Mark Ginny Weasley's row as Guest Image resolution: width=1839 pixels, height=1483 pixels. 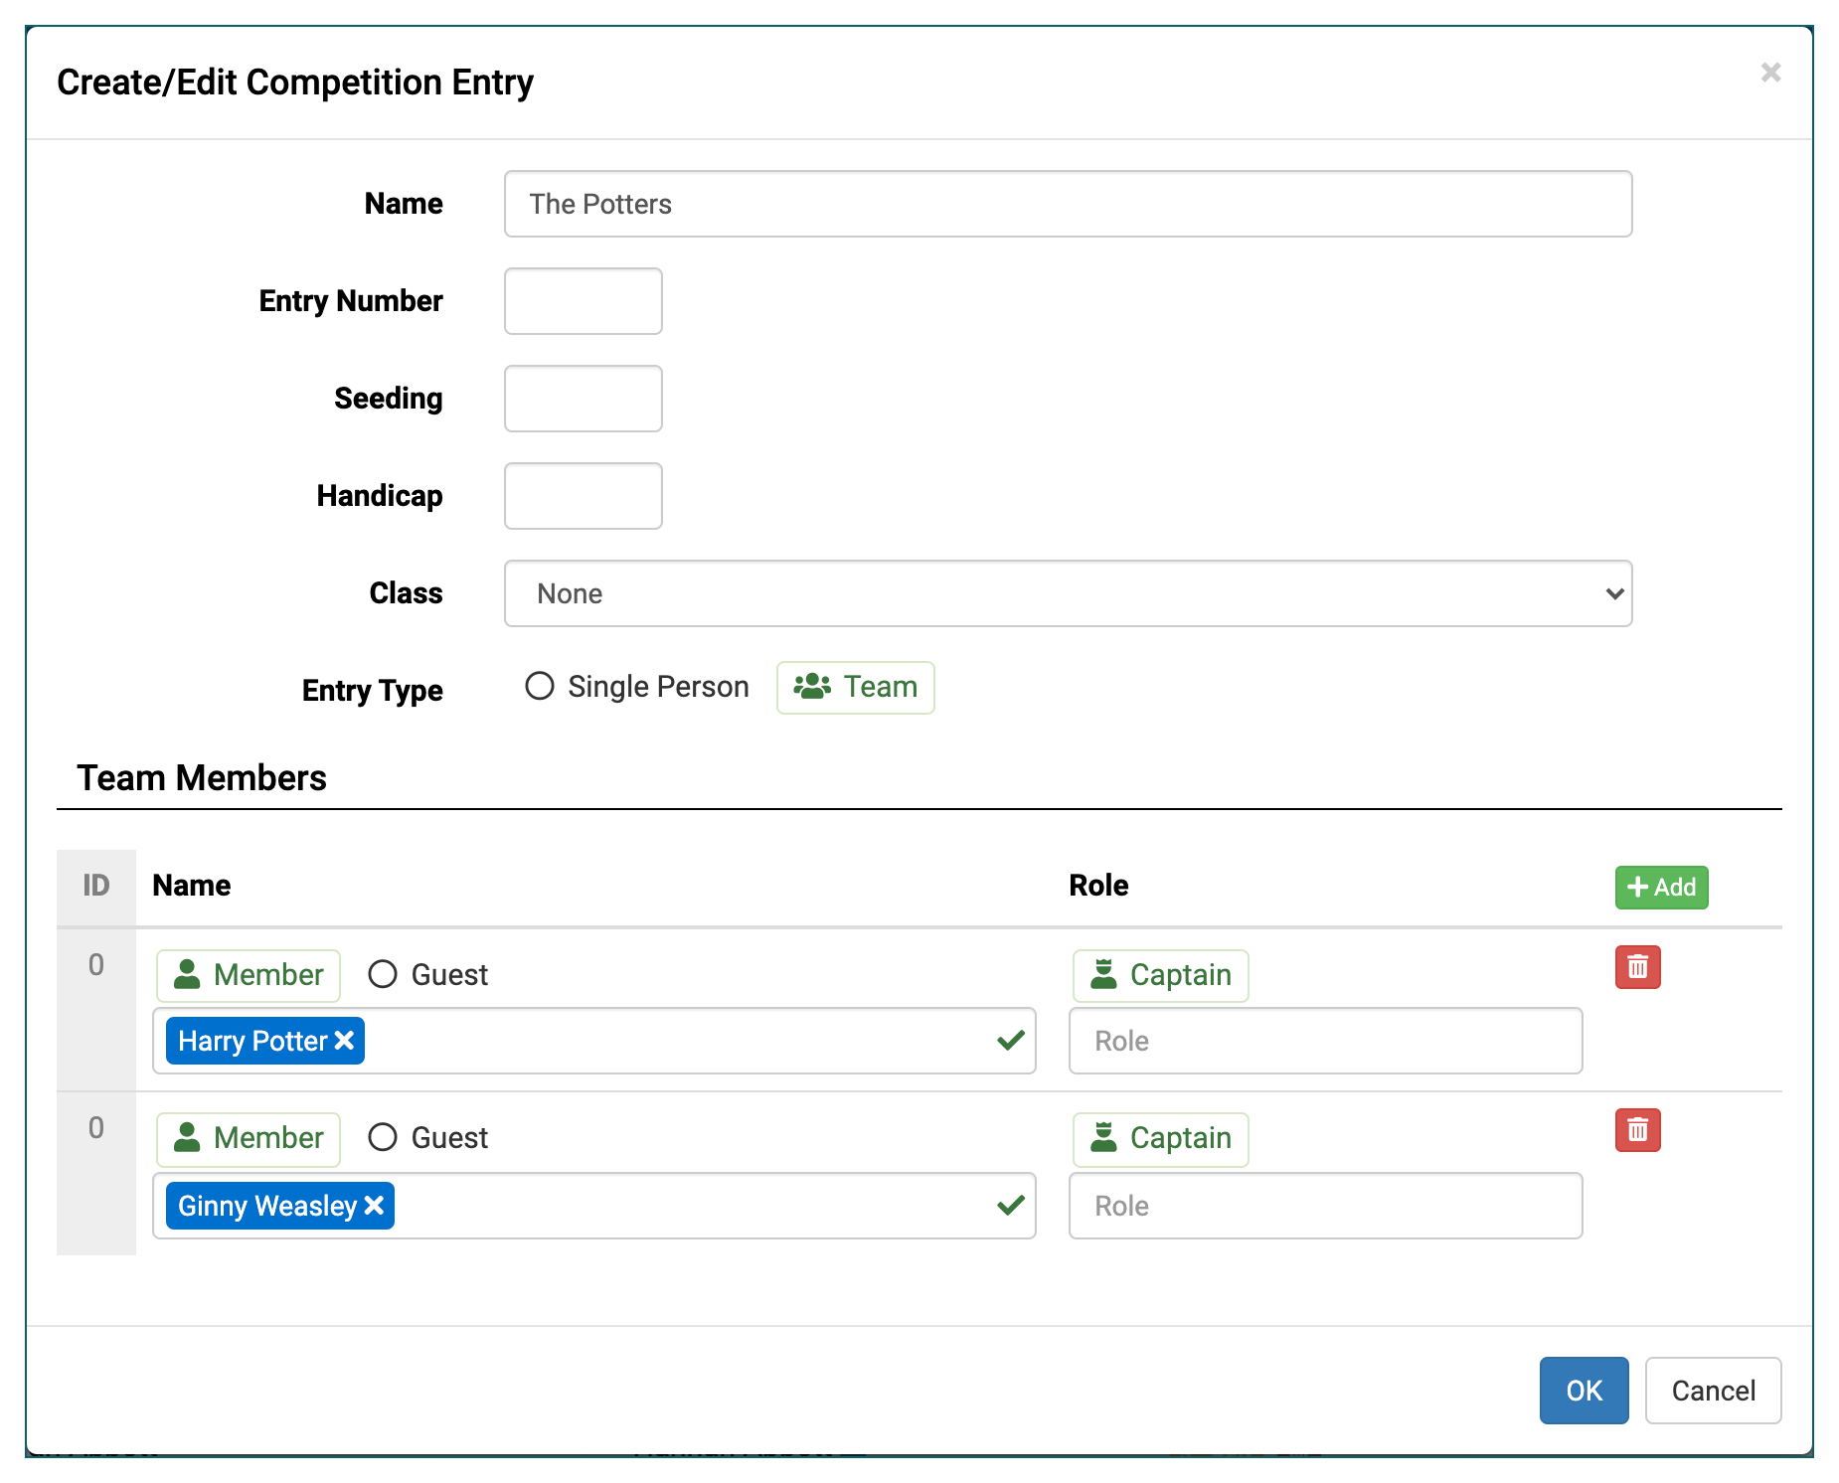tap(383, 1137)
